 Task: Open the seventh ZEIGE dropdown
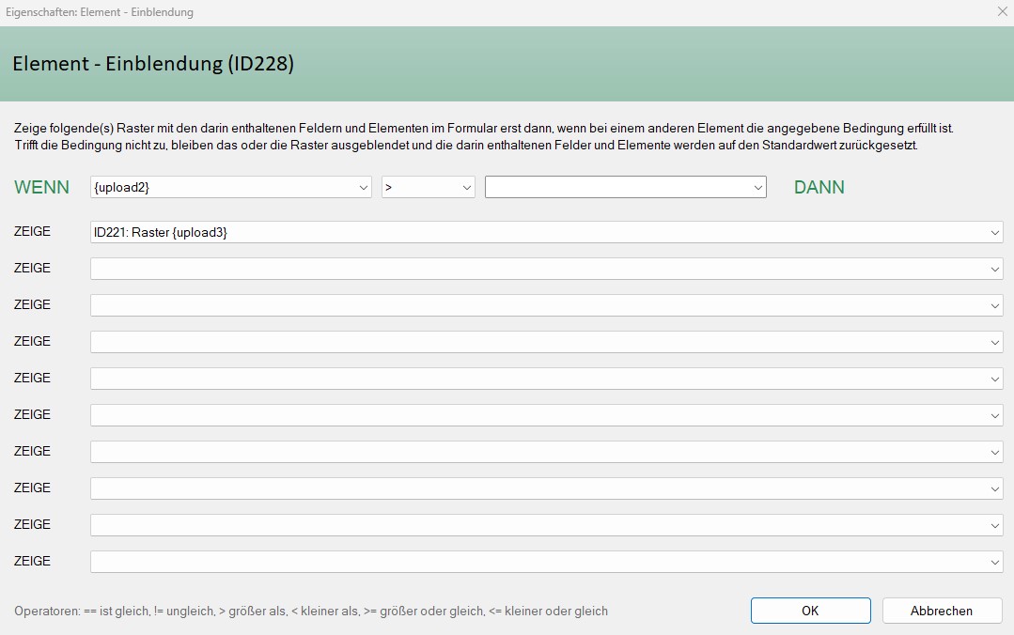coord(546,452)
